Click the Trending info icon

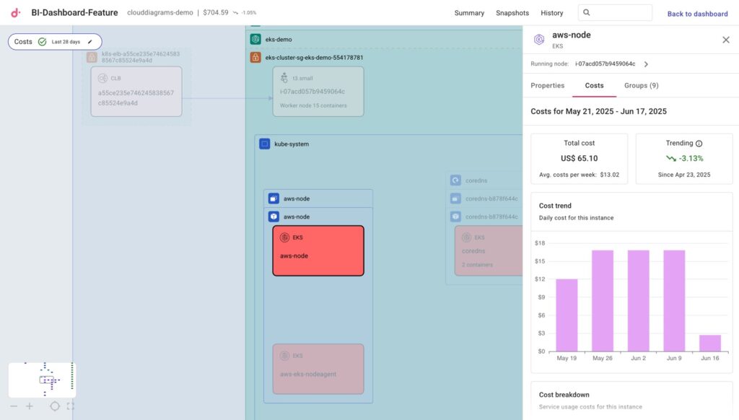(699, 144)
